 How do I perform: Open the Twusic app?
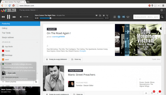coord(7,51)
